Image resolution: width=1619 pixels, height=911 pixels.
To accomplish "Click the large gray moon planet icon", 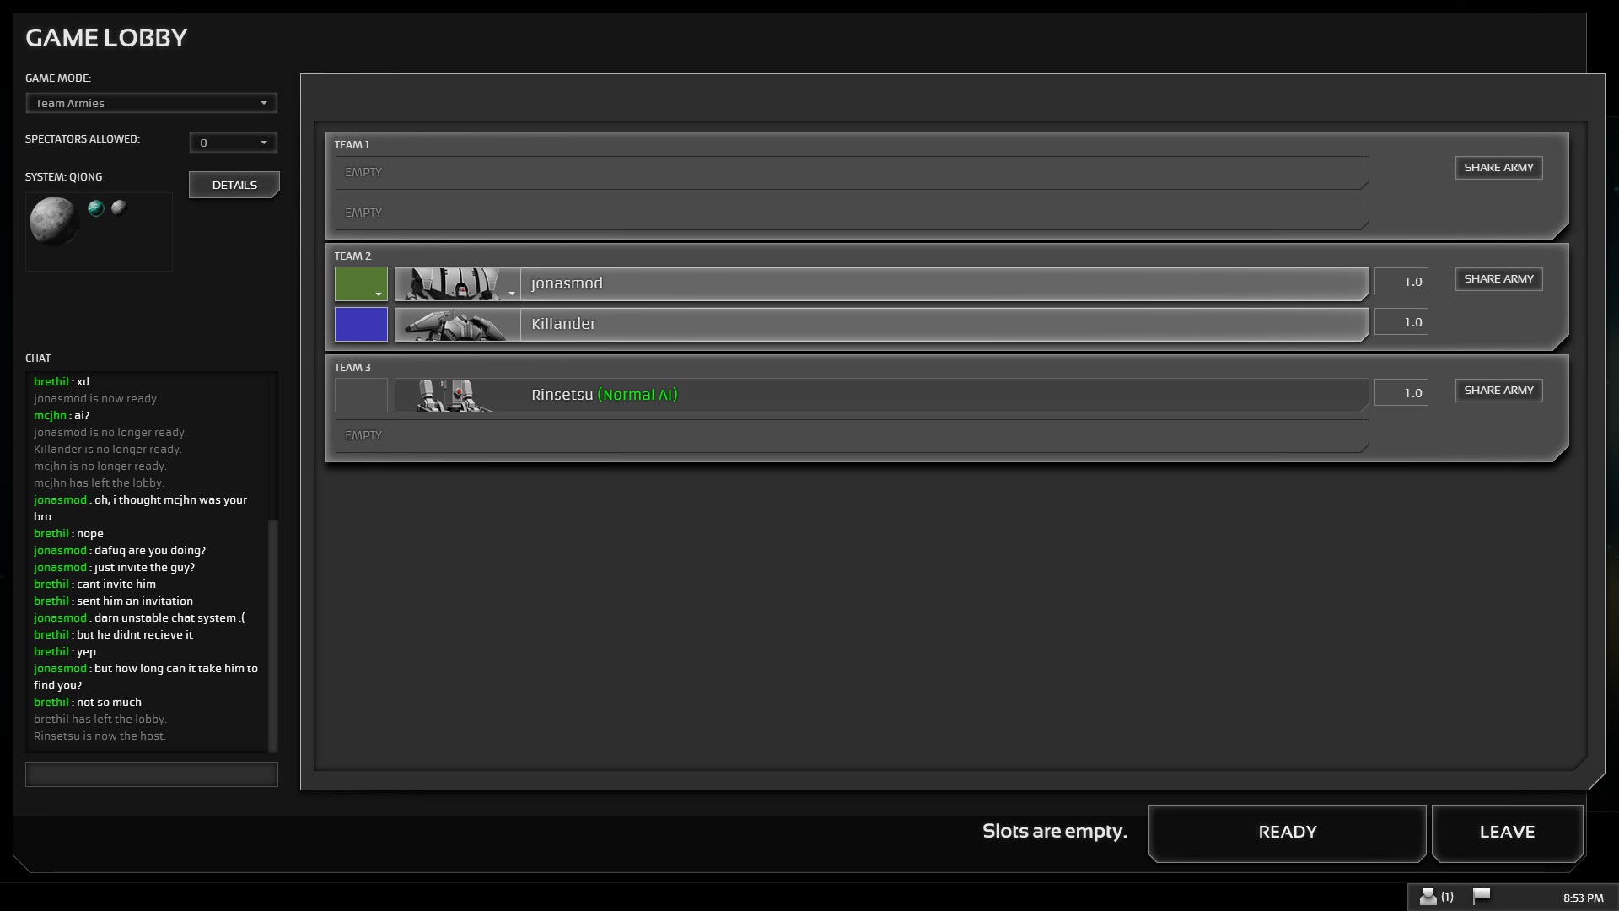I will [53, 221].
